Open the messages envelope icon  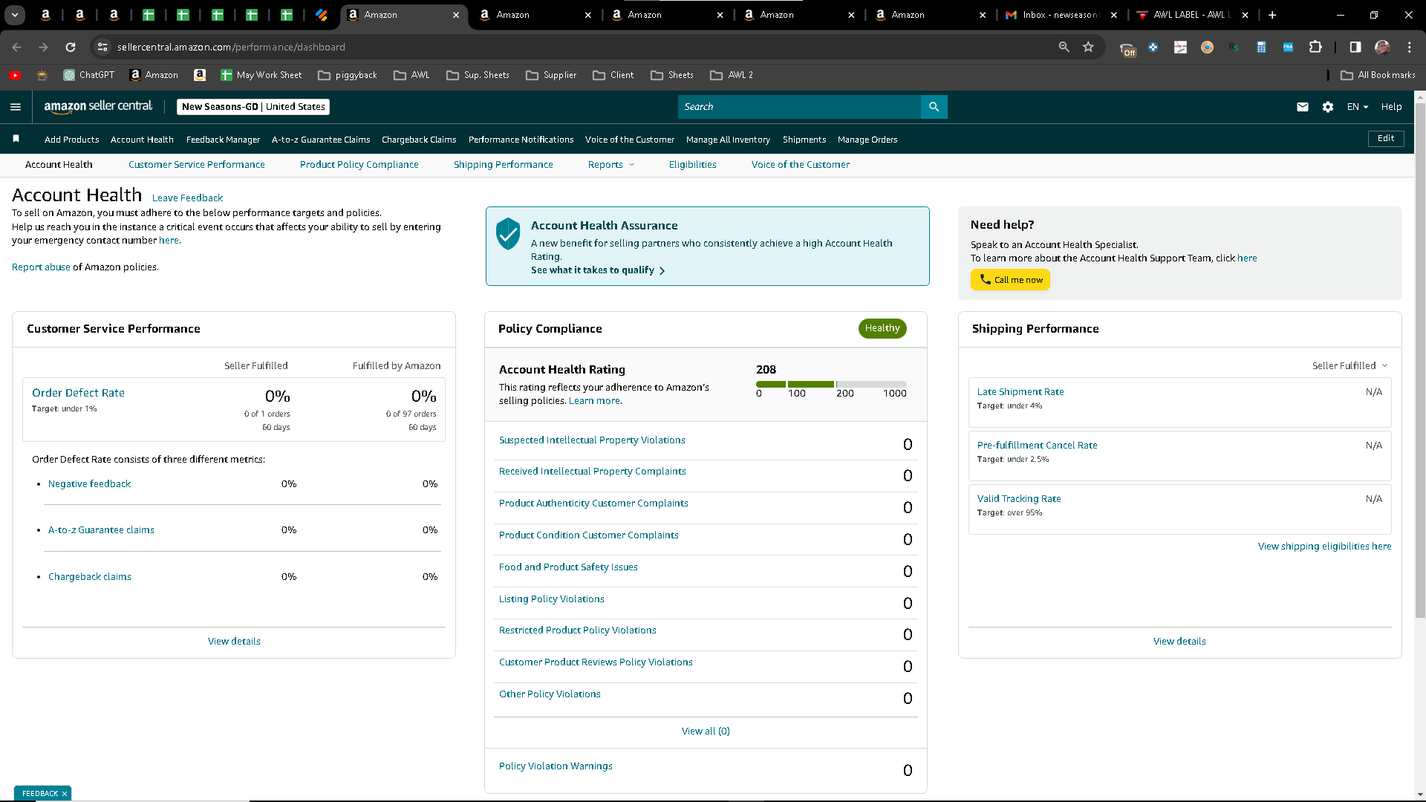(1303, 107)
